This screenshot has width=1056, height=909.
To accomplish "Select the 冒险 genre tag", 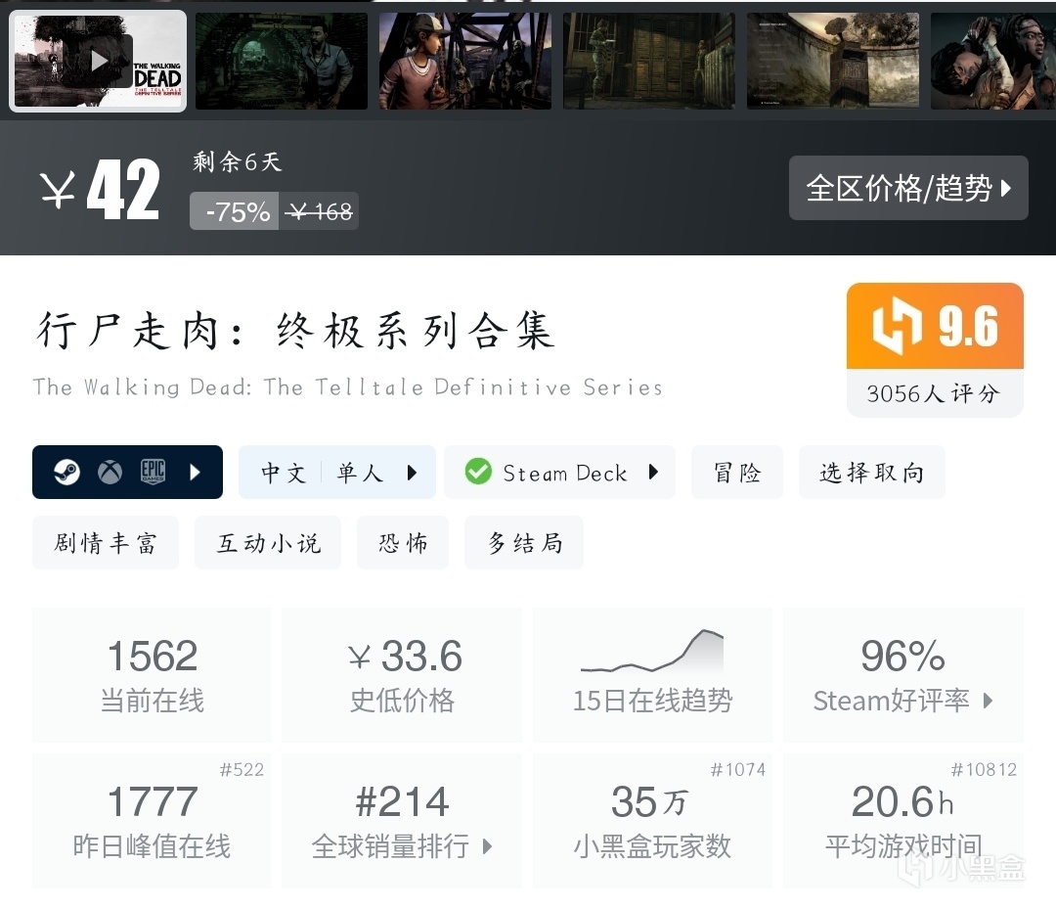I will tap(737, 473).
